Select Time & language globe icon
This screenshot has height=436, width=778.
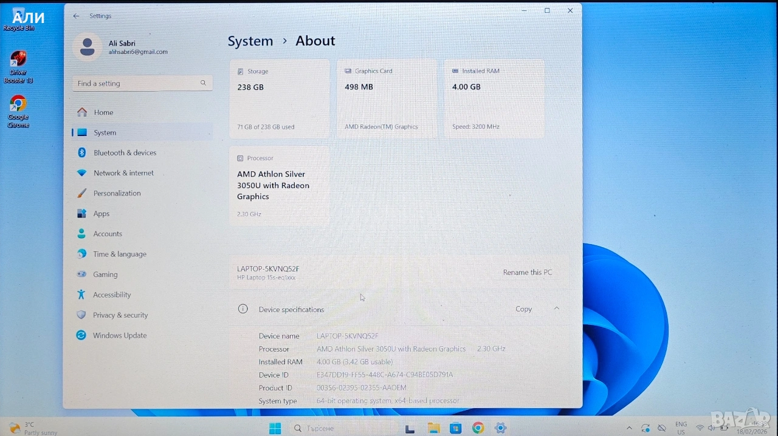point(81,254)
